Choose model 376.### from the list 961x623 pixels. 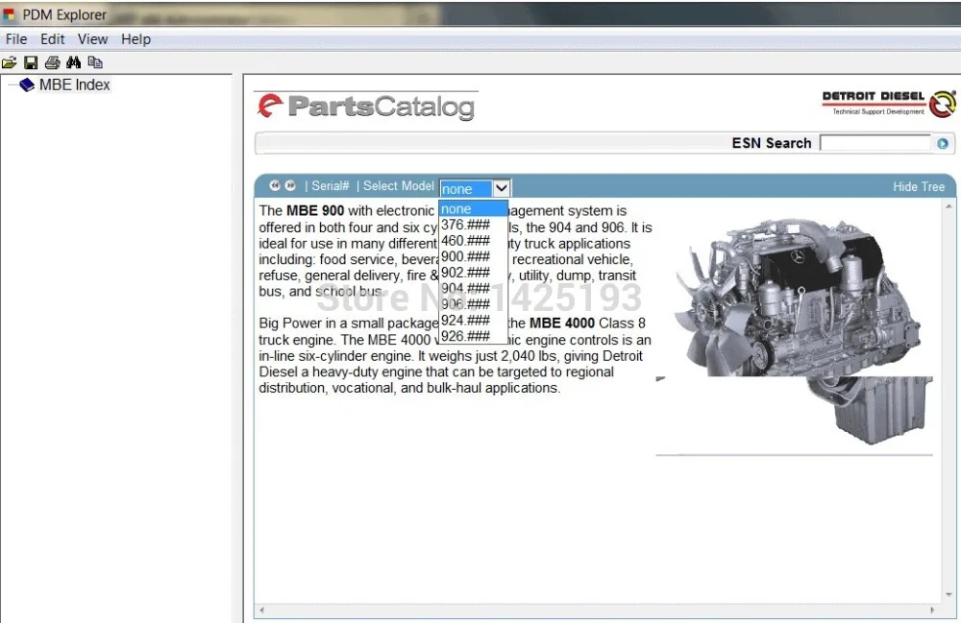coord(473,225)
